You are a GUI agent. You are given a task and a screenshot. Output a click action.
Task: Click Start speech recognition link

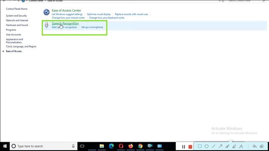coord(64,27)
